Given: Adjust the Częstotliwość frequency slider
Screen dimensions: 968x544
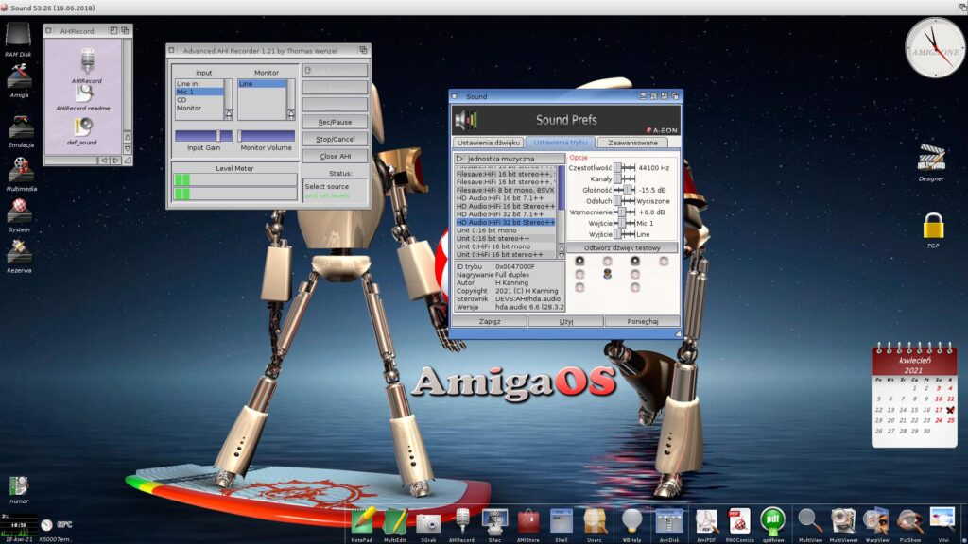Looking at the screenshot, I should [625, 168].
